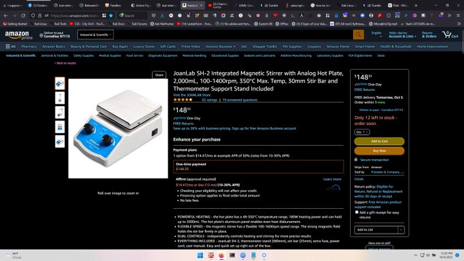Open the 32 ratings link
464x261 pixels.
pos(209,100)
